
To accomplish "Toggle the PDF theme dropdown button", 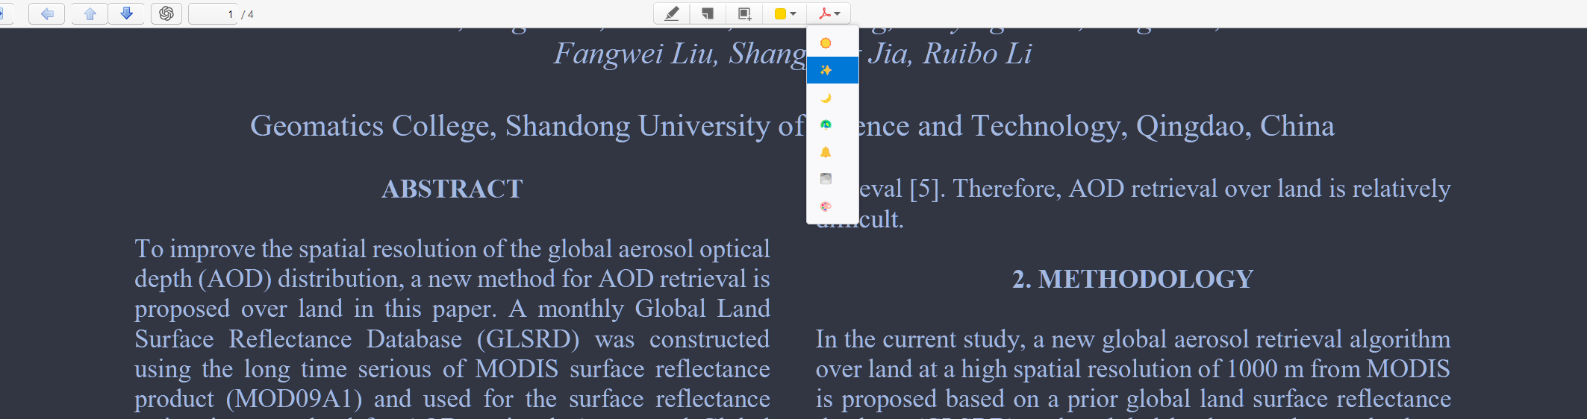I will tap(829, 13).
